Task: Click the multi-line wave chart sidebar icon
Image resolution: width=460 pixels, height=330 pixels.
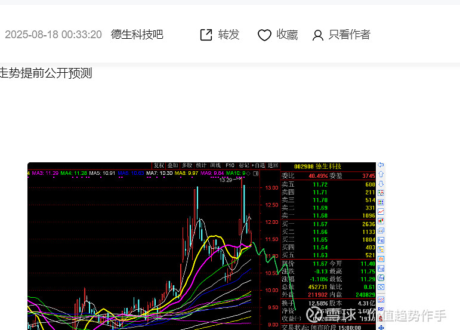Action: [x=381, y=300]
